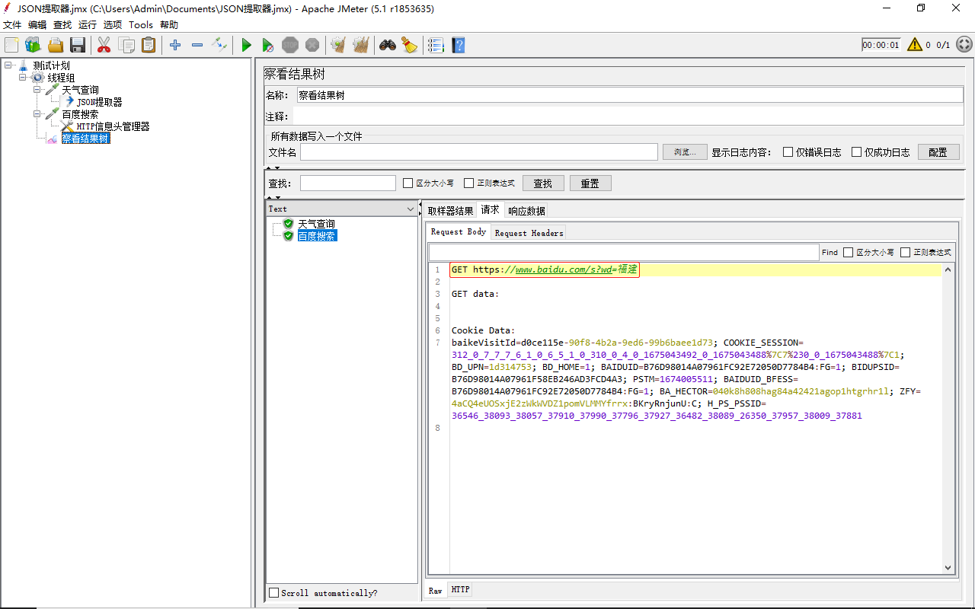Switch to Request Headers tab
Screen dimensions: 975x609
[x=529, y=233]
